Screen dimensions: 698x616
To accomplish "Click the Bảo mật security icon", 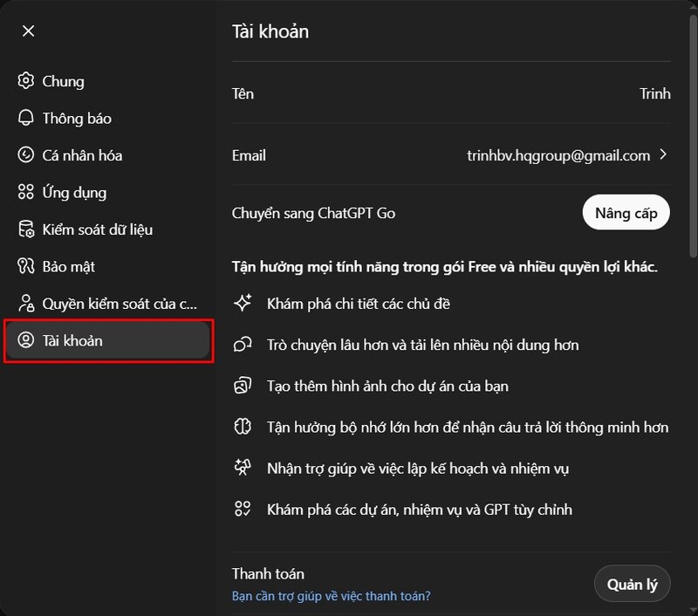I will (26, 266).
